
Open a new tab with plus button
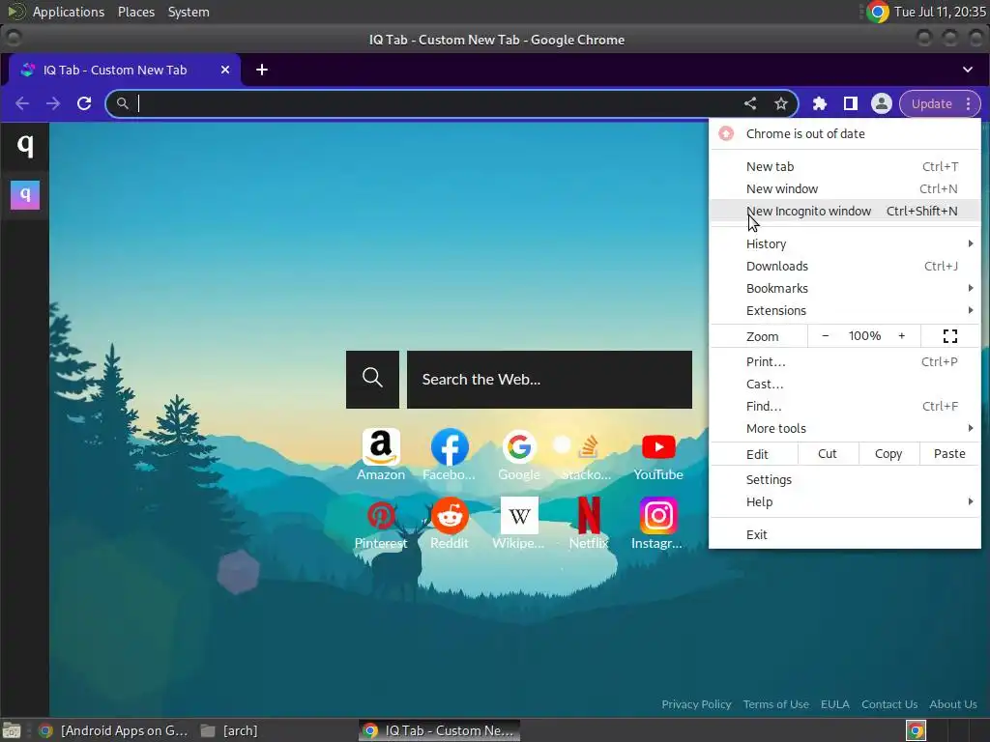[262, 70]
